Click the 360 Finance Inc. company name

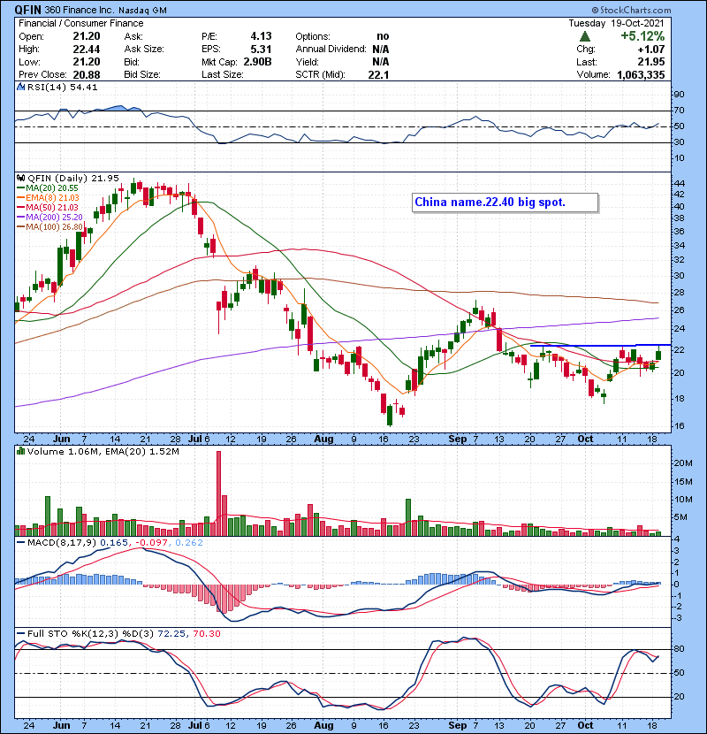pos(79,10)
